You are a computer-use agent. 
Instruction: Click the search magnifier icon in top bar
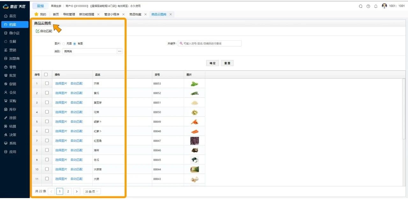(x=361, y=6)
